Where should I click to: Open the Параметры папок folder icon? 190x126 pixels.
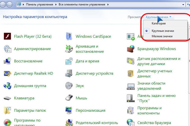coord(7,110)
